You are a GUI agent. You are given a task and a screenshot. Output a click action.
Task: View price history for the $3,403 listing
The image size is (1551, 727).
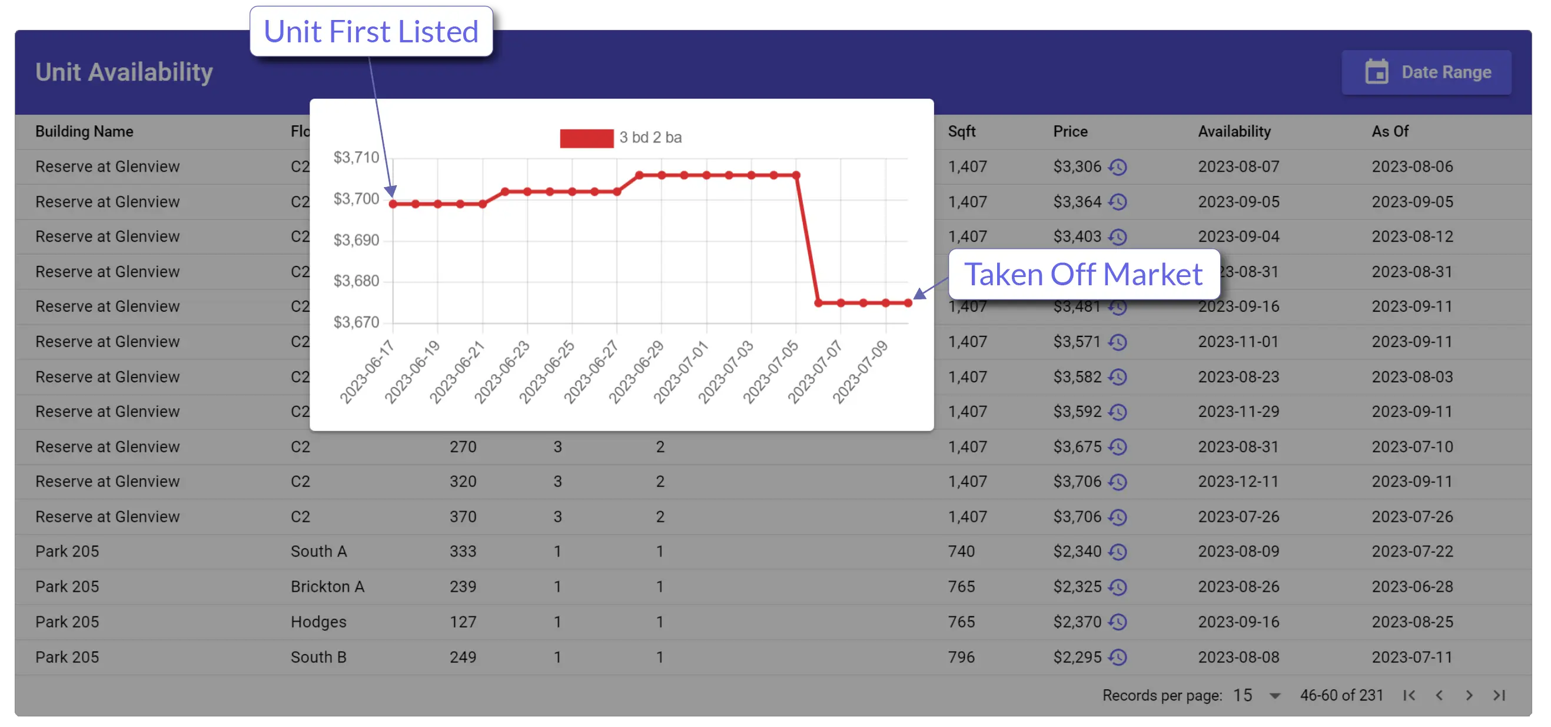tap(1118, 236)
